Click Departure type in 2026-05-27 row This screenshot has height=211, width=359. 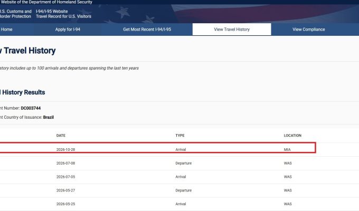pyautogui.click(x=183, y=190)
